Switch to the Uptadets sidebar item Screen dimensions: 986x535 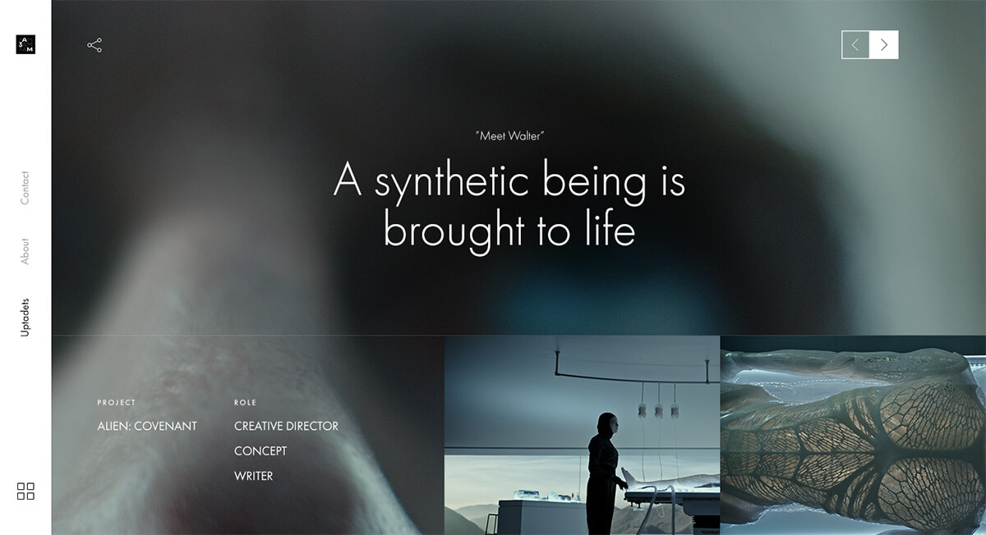pyautogui.click(x=25, y=318)
